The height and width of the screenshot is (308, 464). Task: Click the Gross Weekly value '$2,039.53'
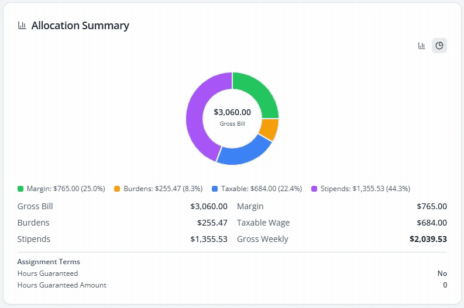[428, 239]
